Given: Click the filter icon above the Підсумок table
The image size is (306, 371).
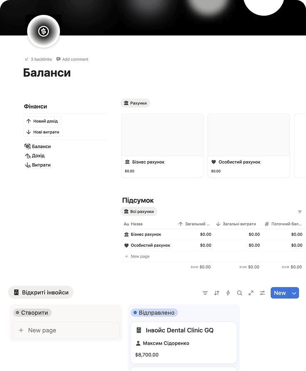Looking at the screenshot, I should click(x=300, y=211).
